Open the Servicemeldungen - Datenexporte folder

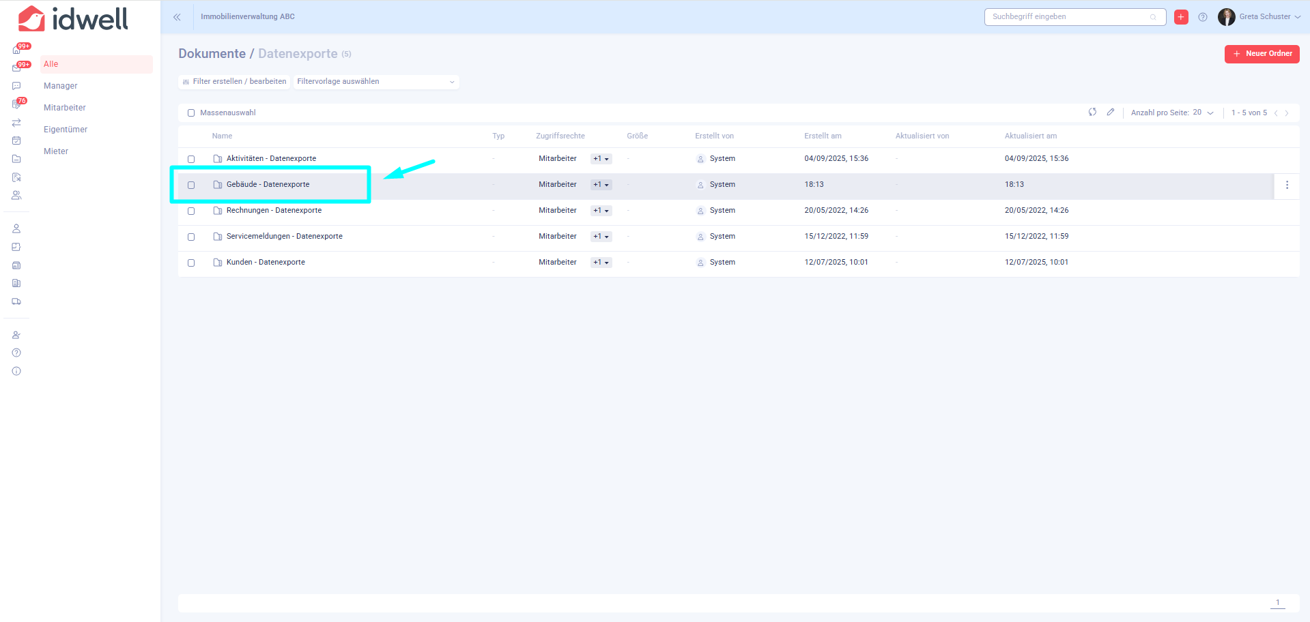[284, 237]
